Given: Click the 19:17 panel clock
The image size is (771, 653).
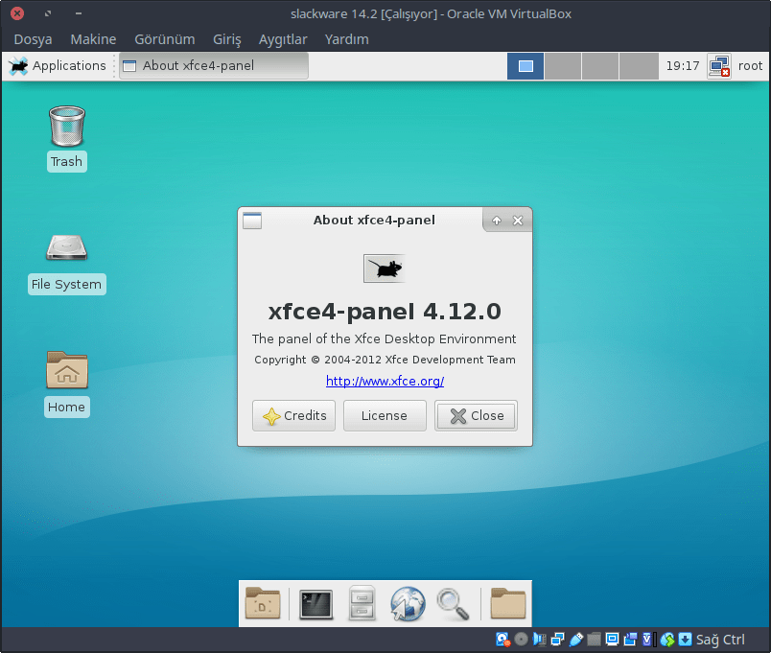Looking at the screenshot, I should [x=683, y=66].
